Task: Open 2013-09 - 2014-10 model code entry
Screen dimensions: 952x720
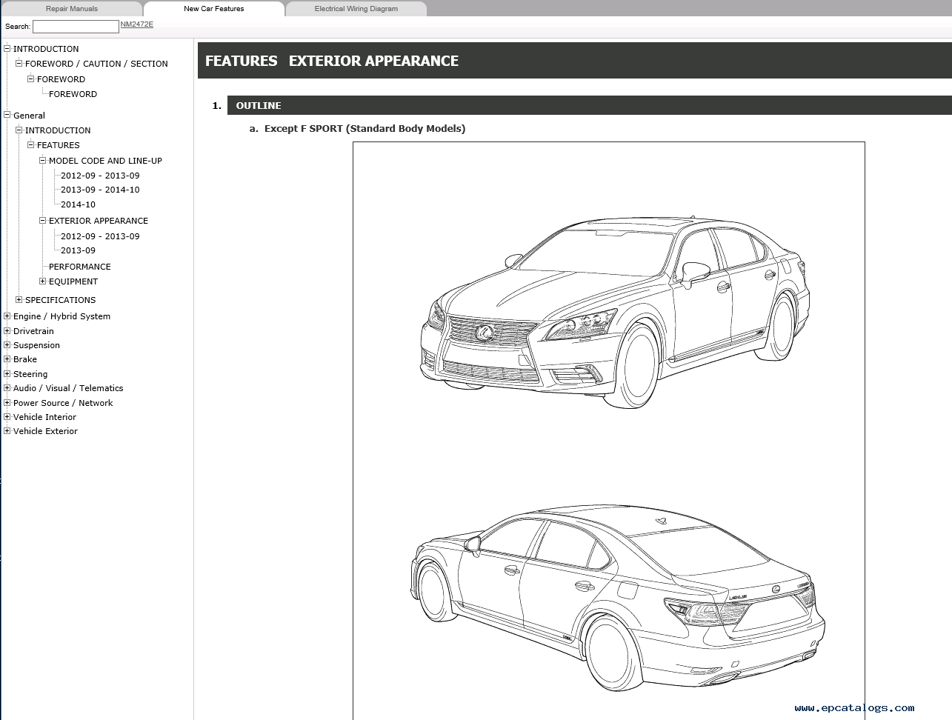Action: 100,190
